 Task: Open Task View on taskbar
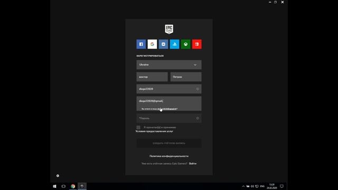[63, 186]
